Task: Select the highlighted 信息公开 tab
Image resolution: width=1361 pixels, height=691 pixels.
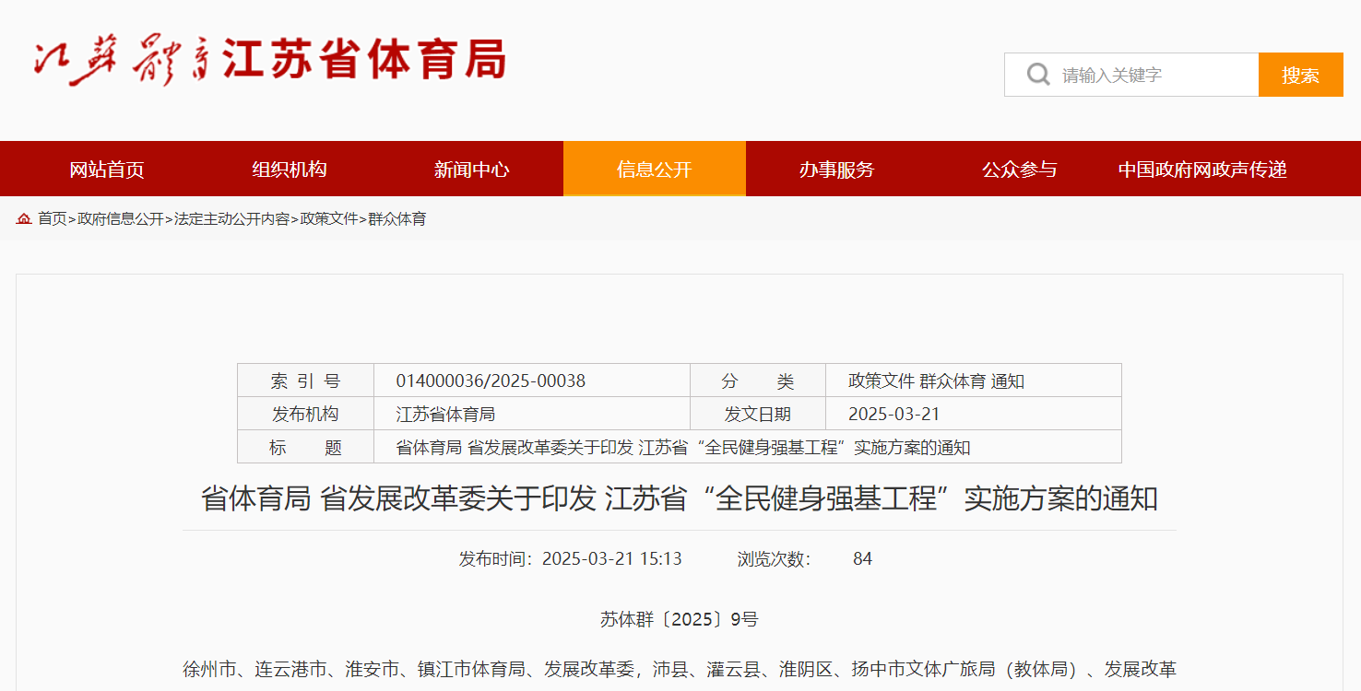Action: click(x=654, y=170)
